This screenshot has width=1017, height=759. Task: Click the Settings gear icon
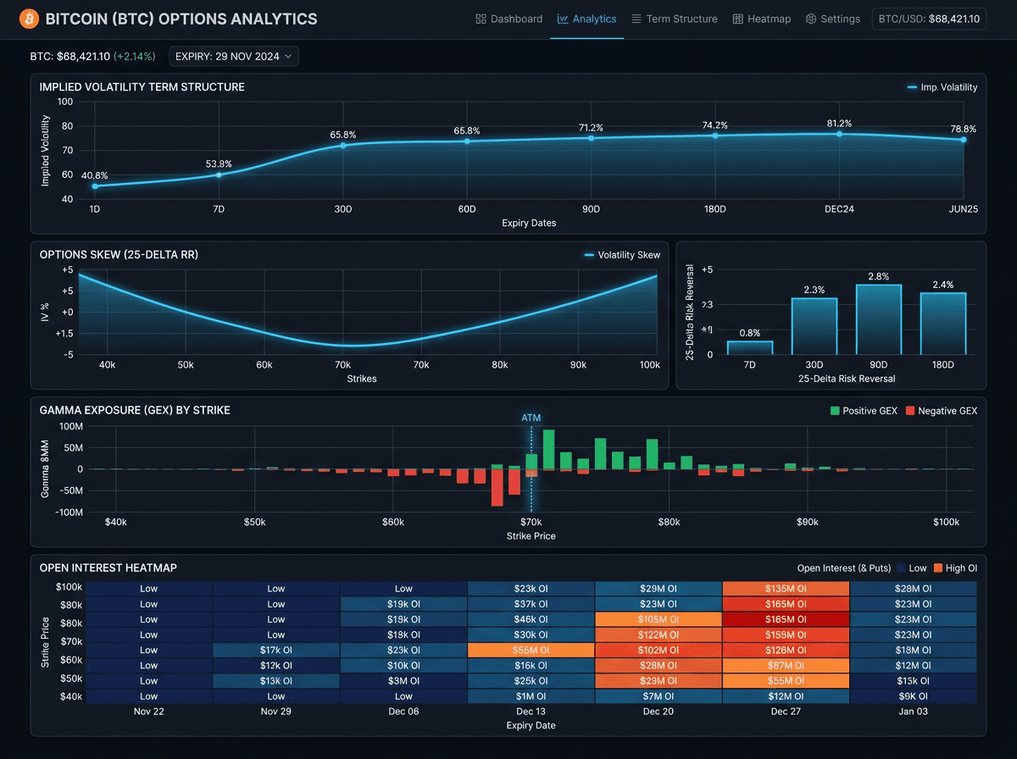click(x=811, y=19)
